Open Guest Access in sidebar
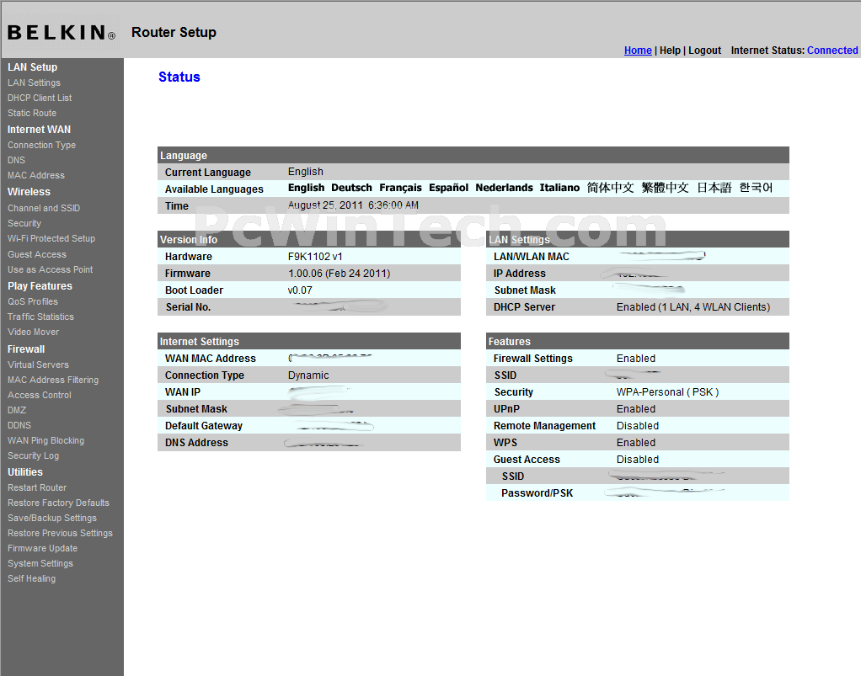Viewport: 861px width, 676px height. 37,254
